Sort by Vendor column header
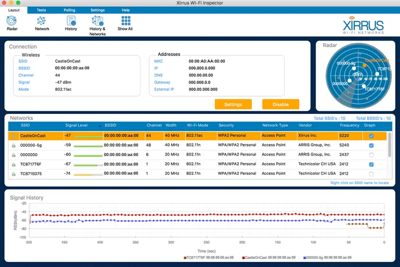400x267 pixels. [305, 125]
